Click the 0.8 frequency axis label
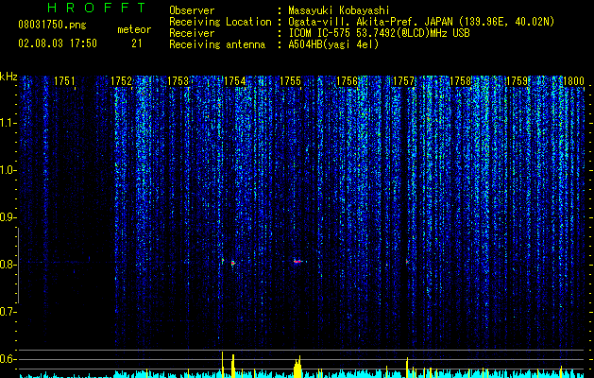Screen dimensions: 594x378 pos(8,265)
